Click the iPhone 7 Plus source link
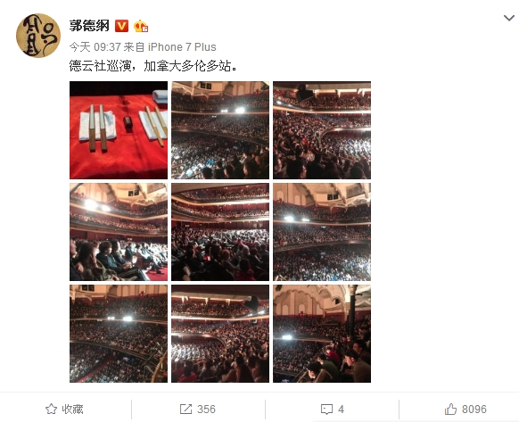Viewport: 519px width, 422px height. tap(182, 47)
